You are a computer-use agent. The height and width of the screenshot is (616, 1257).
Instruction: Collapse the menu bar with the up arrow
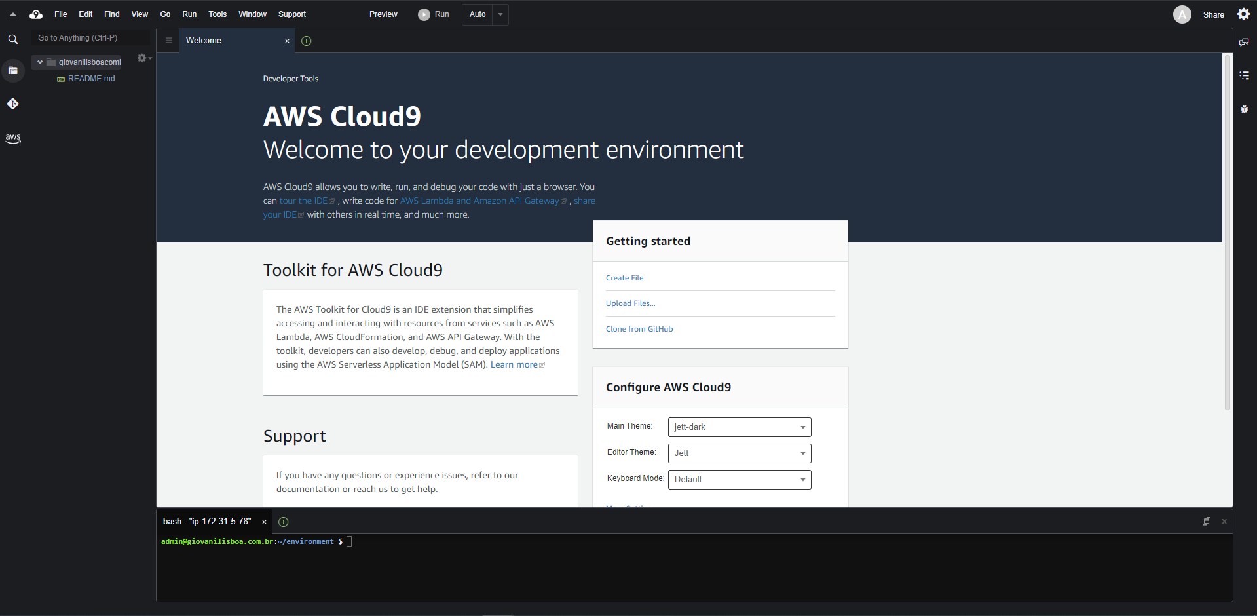[12, 14]
